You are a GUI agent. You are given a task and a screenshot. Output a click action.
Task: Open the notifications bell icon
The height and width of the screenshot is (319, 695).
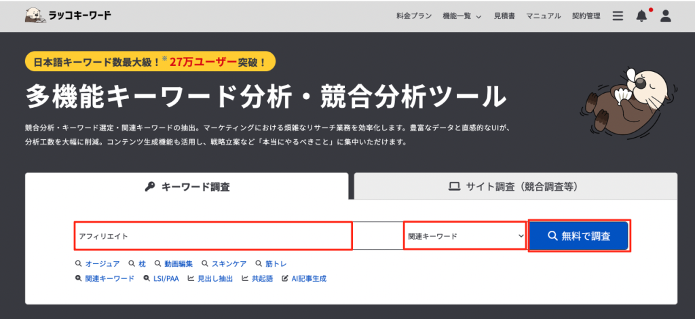pyautogui.click(x=641, y=16)
